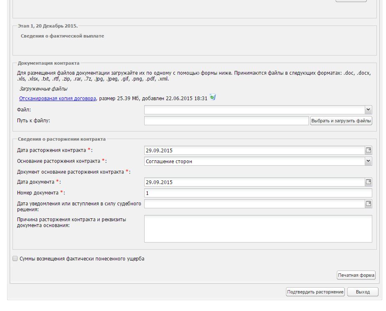Click the Документация контракта section title
Screen dimensions: 386x311
point(48,63)
